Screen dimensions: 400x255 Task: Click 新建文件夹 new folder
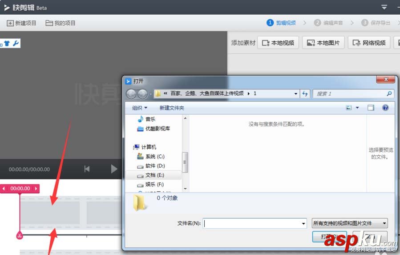point(172,108)
